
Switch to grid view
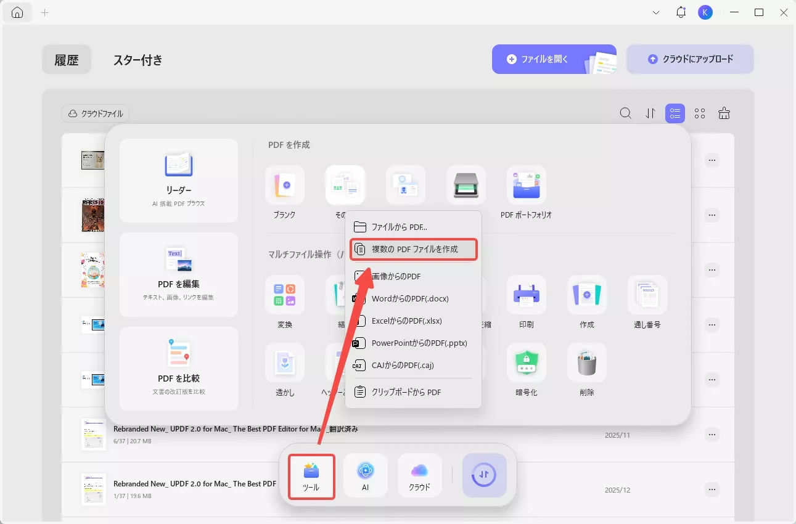(700, 113)
